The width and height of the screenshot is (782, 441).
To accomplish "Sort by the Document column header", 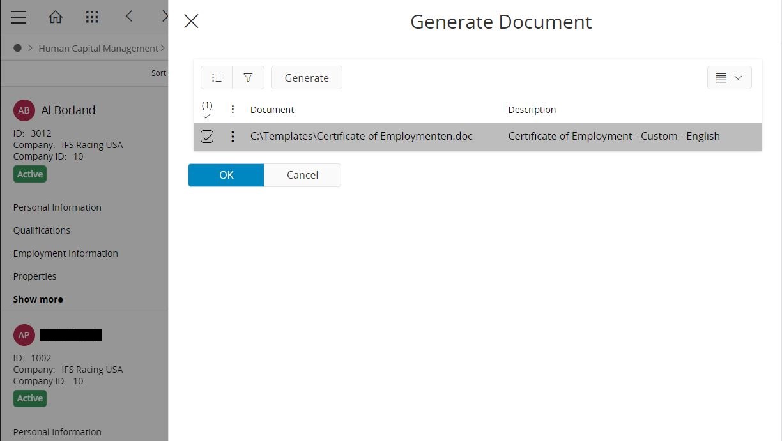I will coord(272,110).
